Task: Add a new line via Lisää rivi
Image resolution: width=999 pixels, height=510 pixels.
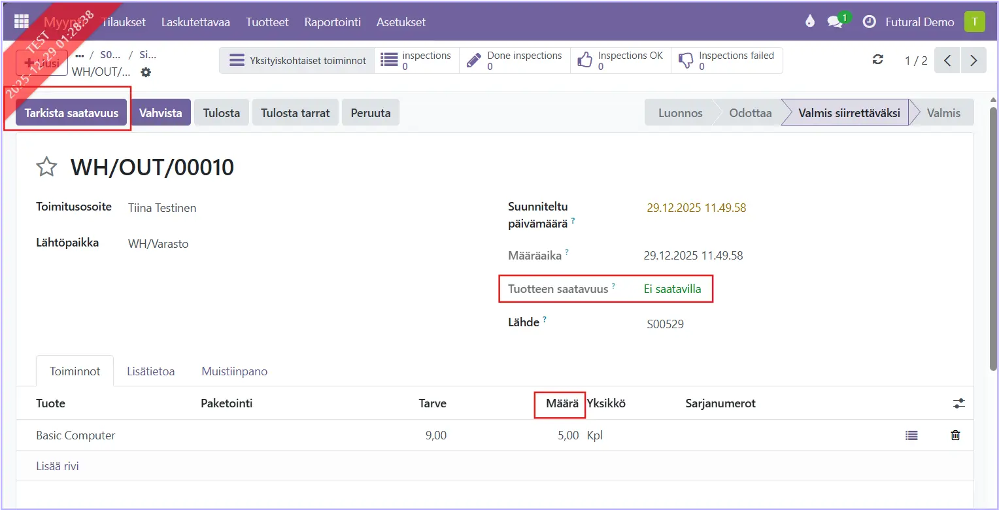Action: [58, 466]
